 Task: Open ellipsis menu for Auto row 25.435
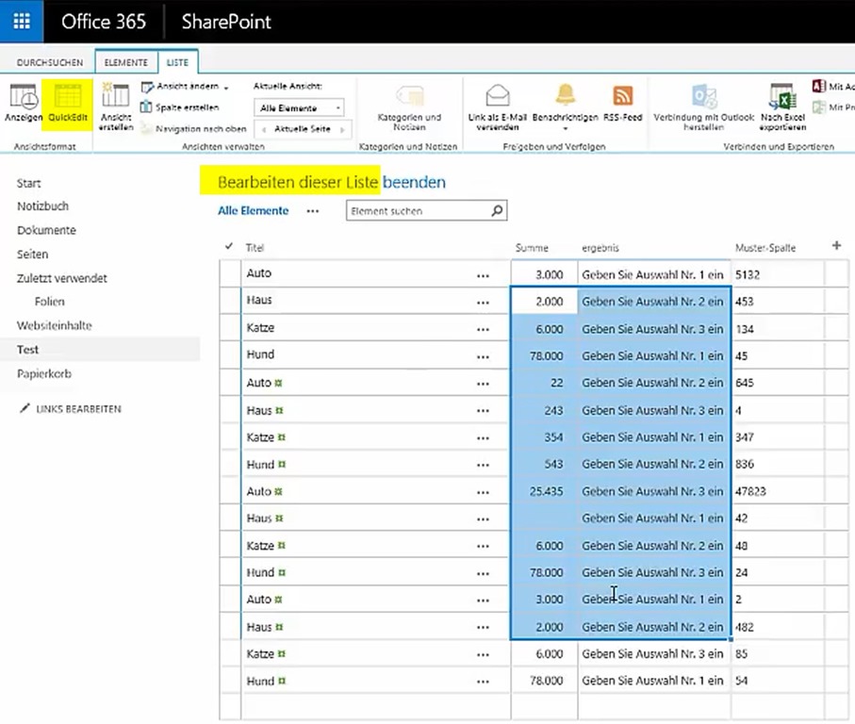(484, 492)
